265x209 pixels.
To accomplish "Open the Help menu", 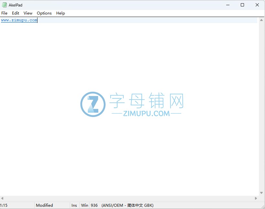I will pyautogui.click(x=60, y=13).
